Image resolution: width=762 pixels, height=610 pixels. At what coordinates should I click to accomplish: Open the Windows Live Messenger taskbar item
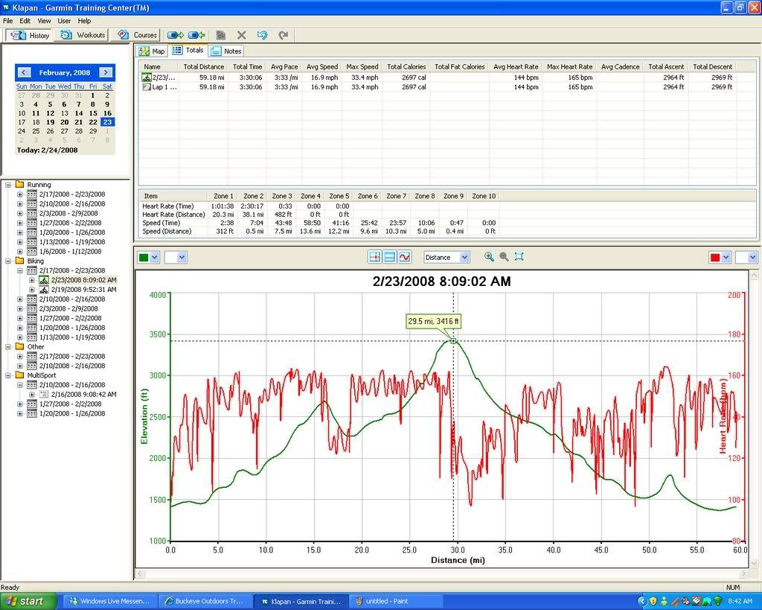tap(109, 601)
